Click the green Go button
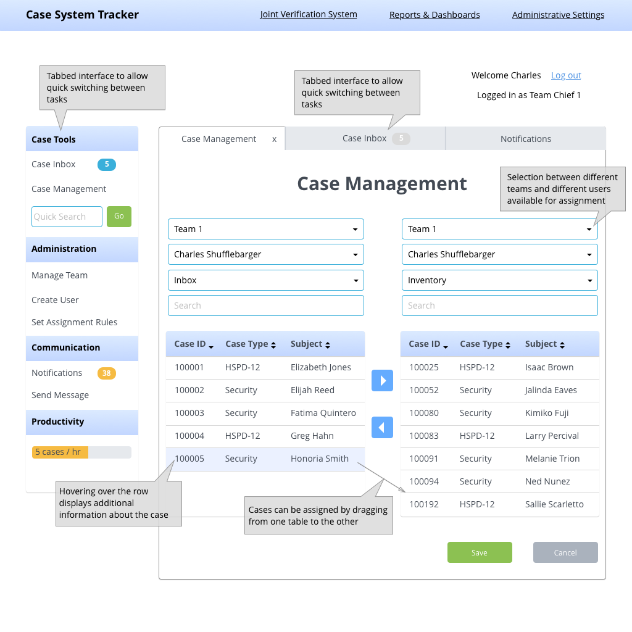Screen dimensions: 632x632 point(119,217)
